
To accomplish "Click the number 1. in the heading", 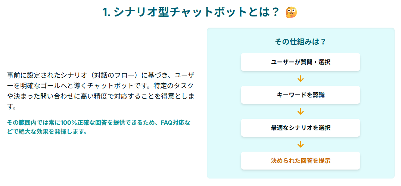I will tap(107, 12).
